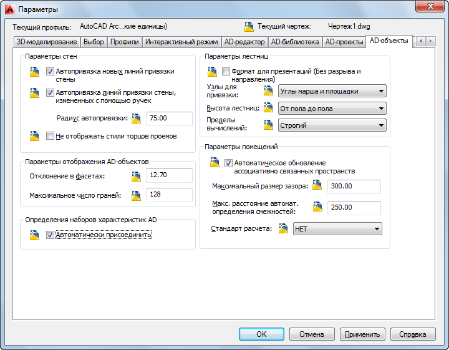
Task: Close the Параметры dialog
Action: pyautogui.click(x=430, y=6)
